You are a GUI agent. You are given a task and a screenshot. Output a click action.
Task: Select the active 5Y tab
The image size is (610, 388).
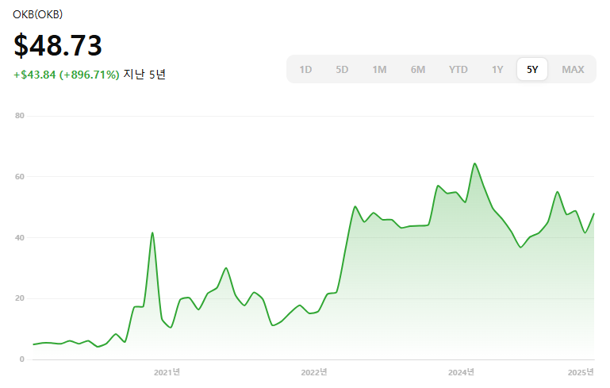click(532, 69)
